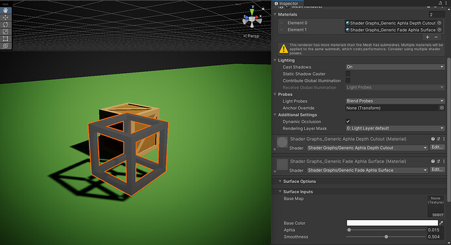Remove a material with the minus icon
This screenshot has height=245, width=451.
tap(436, 37)
